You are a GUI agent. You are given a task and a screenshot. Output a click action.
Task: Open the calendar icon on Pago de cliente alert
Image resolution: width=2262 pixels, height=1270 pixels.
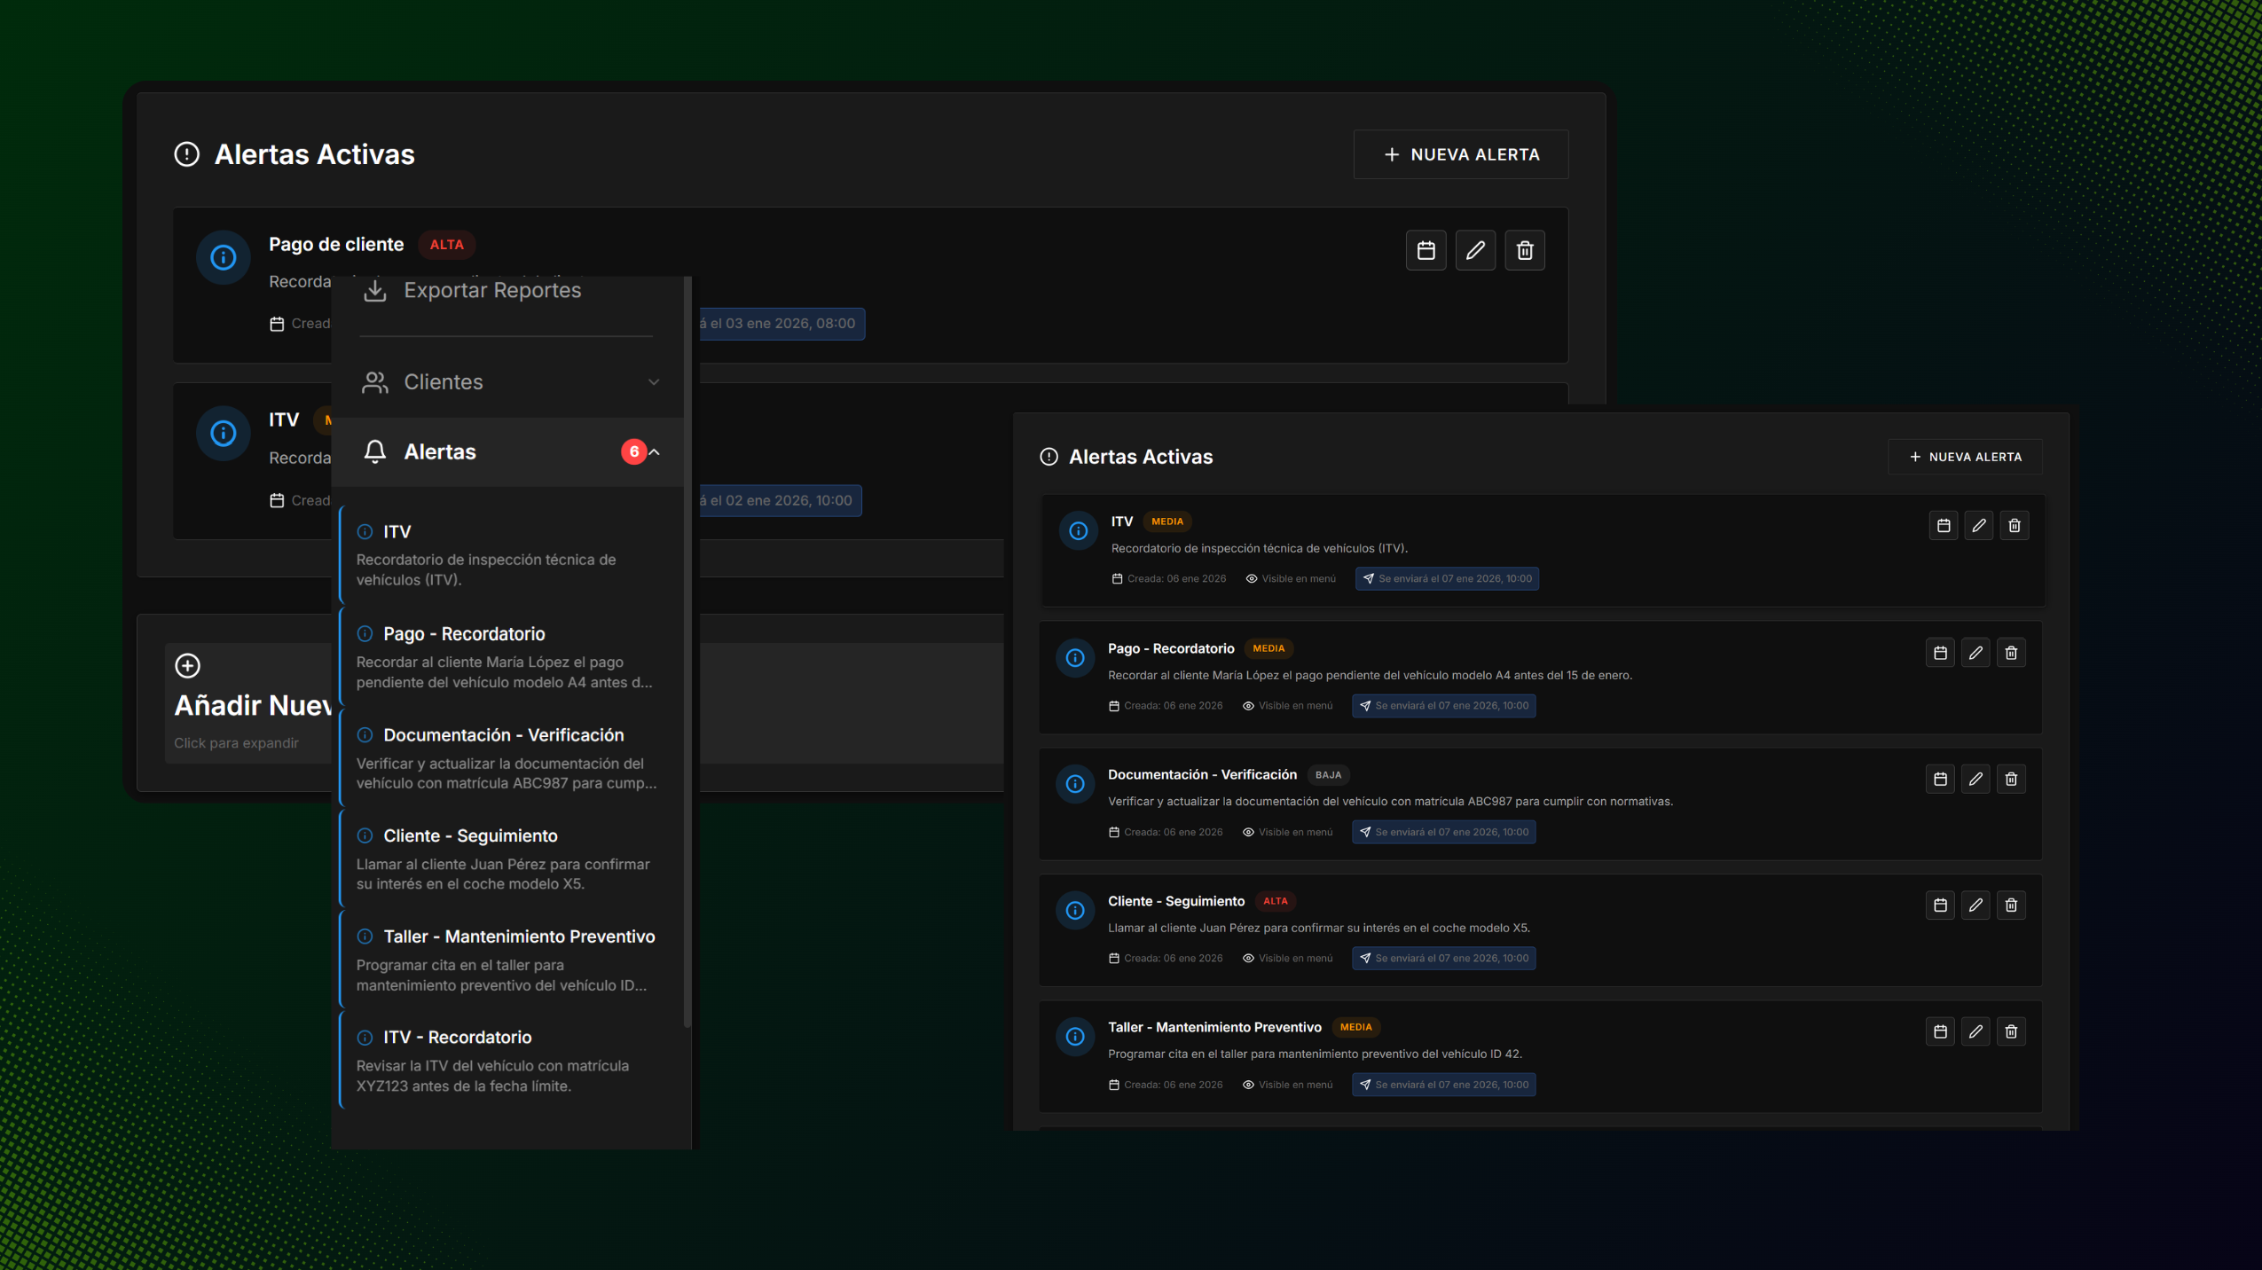(x=1425, y=251)
